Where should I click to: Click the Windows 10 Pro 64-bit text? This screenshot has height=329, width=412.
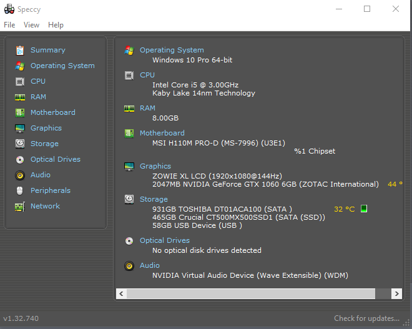tap(192, 60)
